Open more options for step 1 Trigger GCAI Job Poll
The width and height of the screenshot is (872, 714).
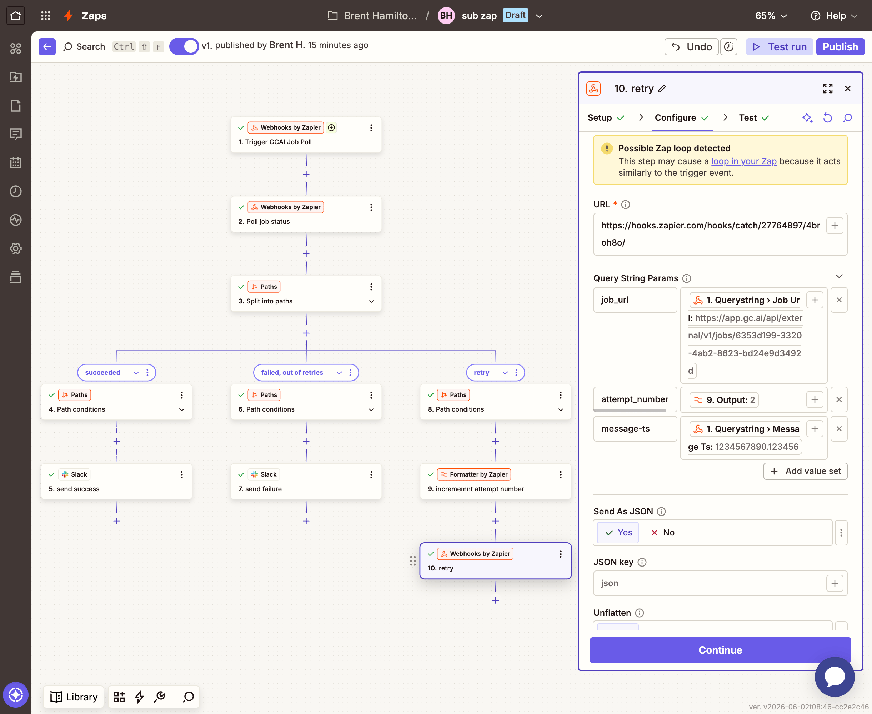tap(371, 128)
